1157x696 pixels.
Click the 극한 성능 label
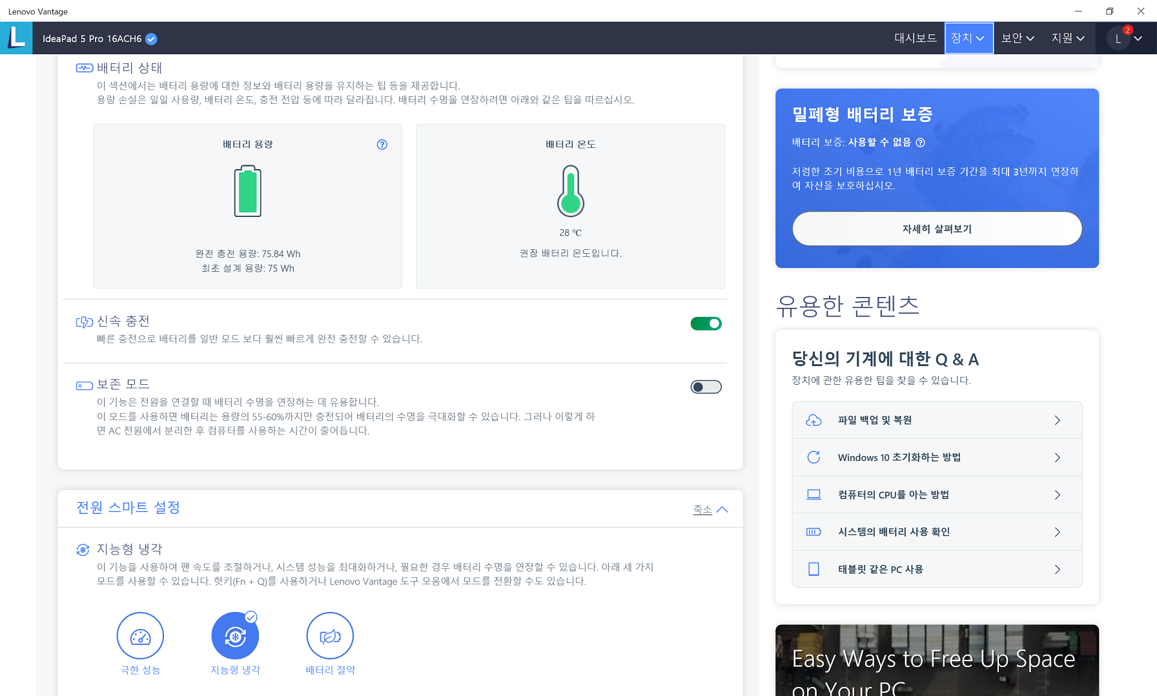[x=140, y=670]
